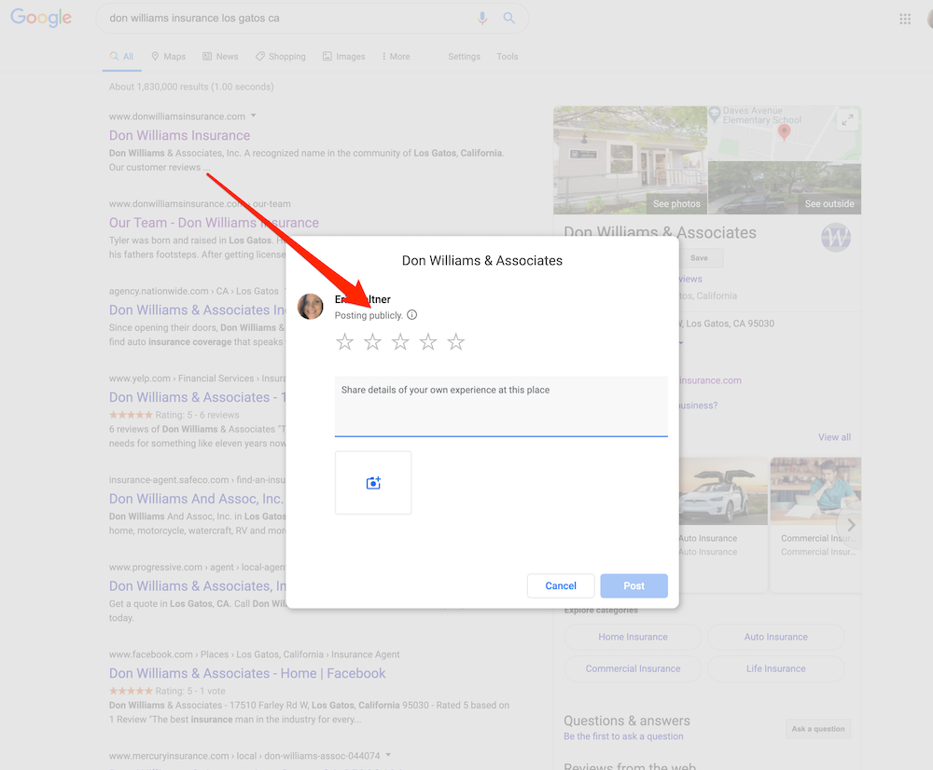Click the review details text area
Image resolution: width=933 pixels, height=770 pixels.
pyautogui.click(x=501, y=406)
